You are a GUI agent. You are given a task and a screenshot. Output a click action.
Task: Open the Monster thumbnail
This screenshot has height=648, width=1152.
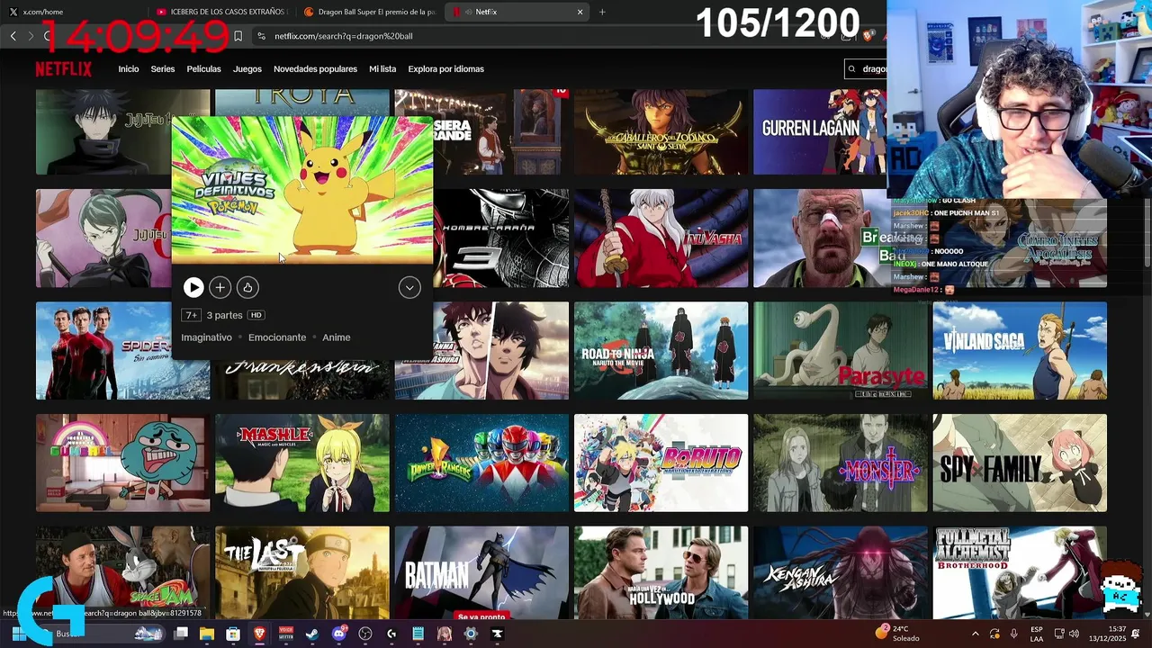840,463
